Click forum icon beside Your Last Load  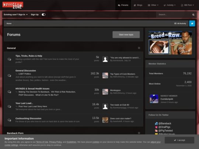pos(9,106)
